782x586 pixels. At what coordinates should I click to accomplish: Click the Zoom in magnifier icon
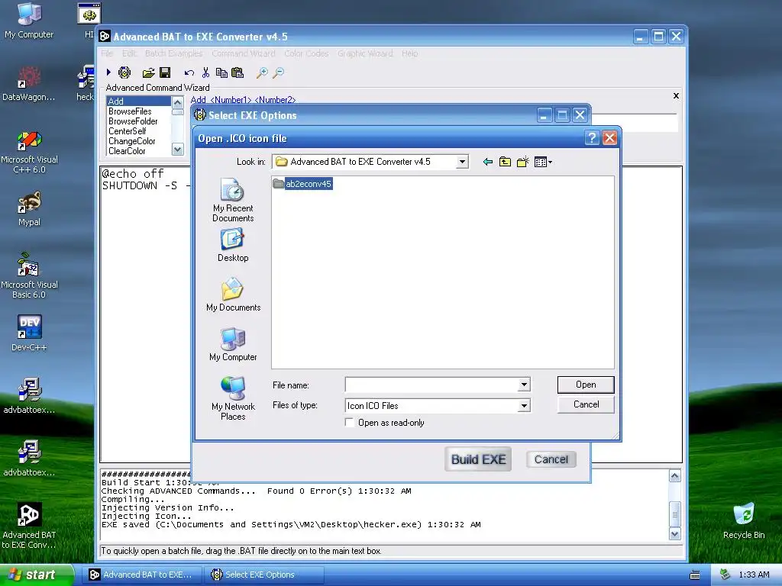(x=262, y=73)
